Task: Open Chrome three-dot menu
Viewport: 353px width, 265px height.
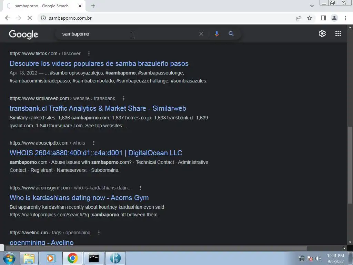Action: [345, 18]
